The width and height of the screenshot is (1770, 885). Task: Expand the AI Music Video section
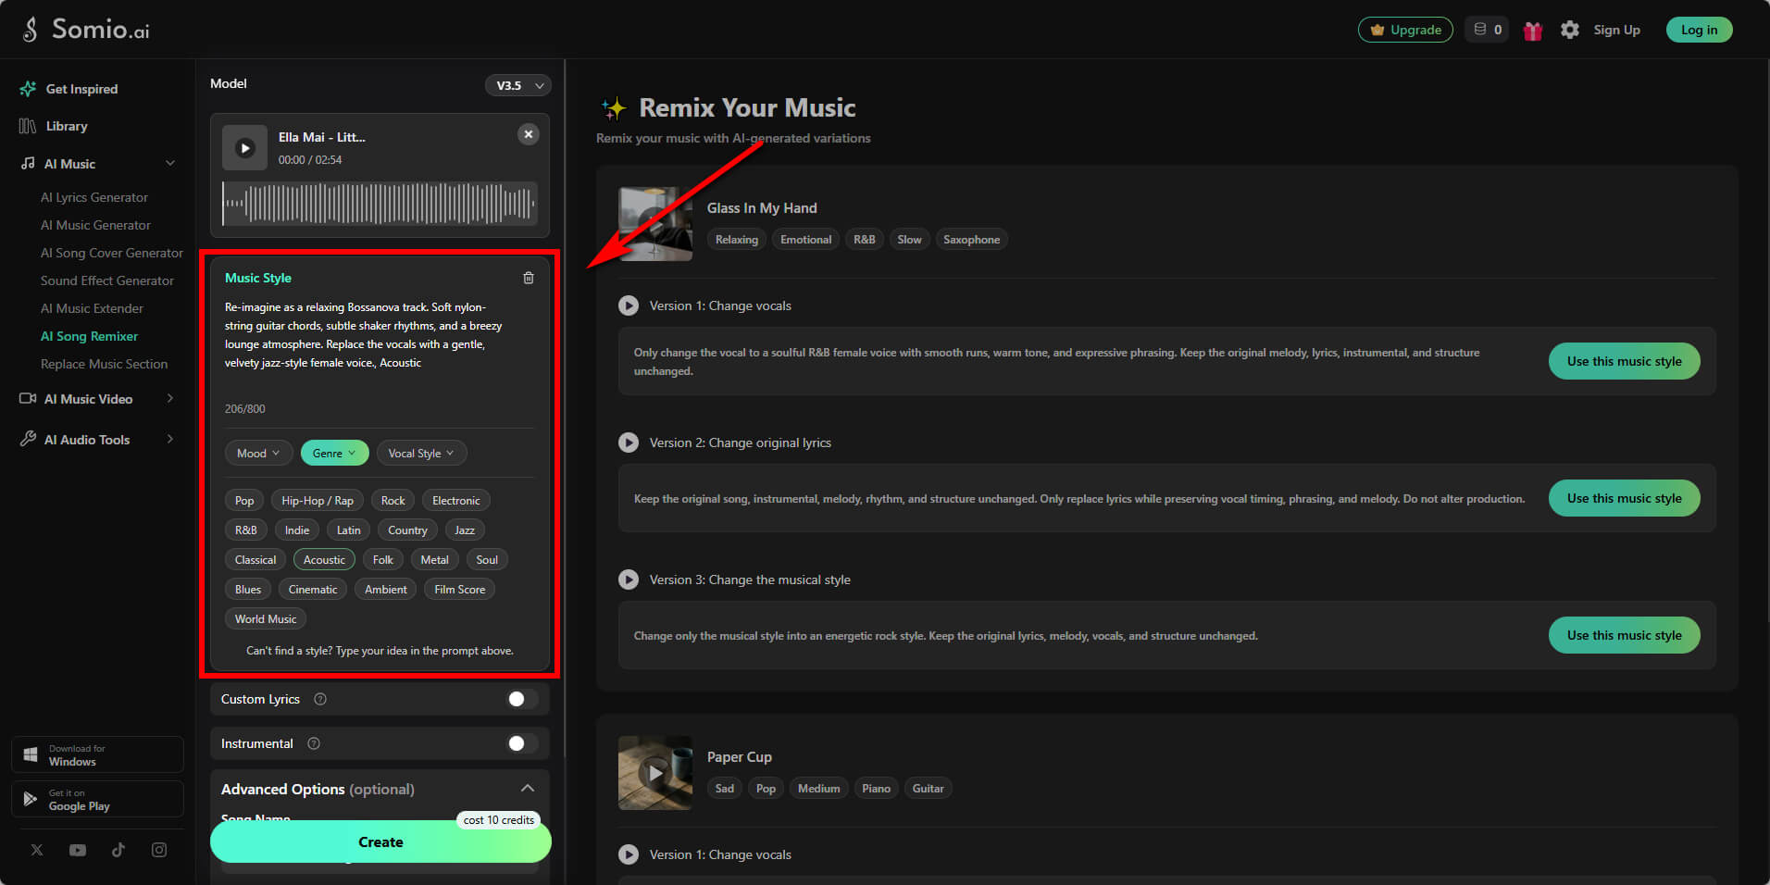pos(170,399)
